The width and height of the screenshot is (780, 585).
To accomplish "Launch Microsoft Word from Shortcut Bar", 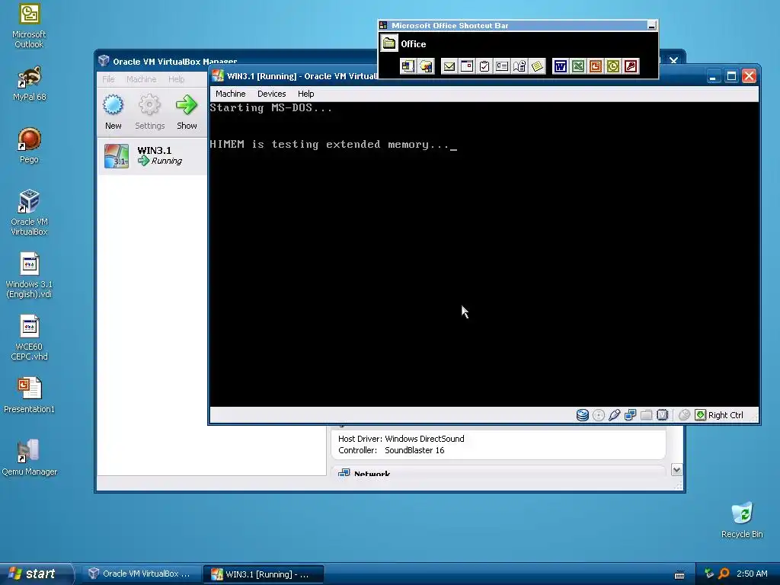I will click(x=560, y=66).
